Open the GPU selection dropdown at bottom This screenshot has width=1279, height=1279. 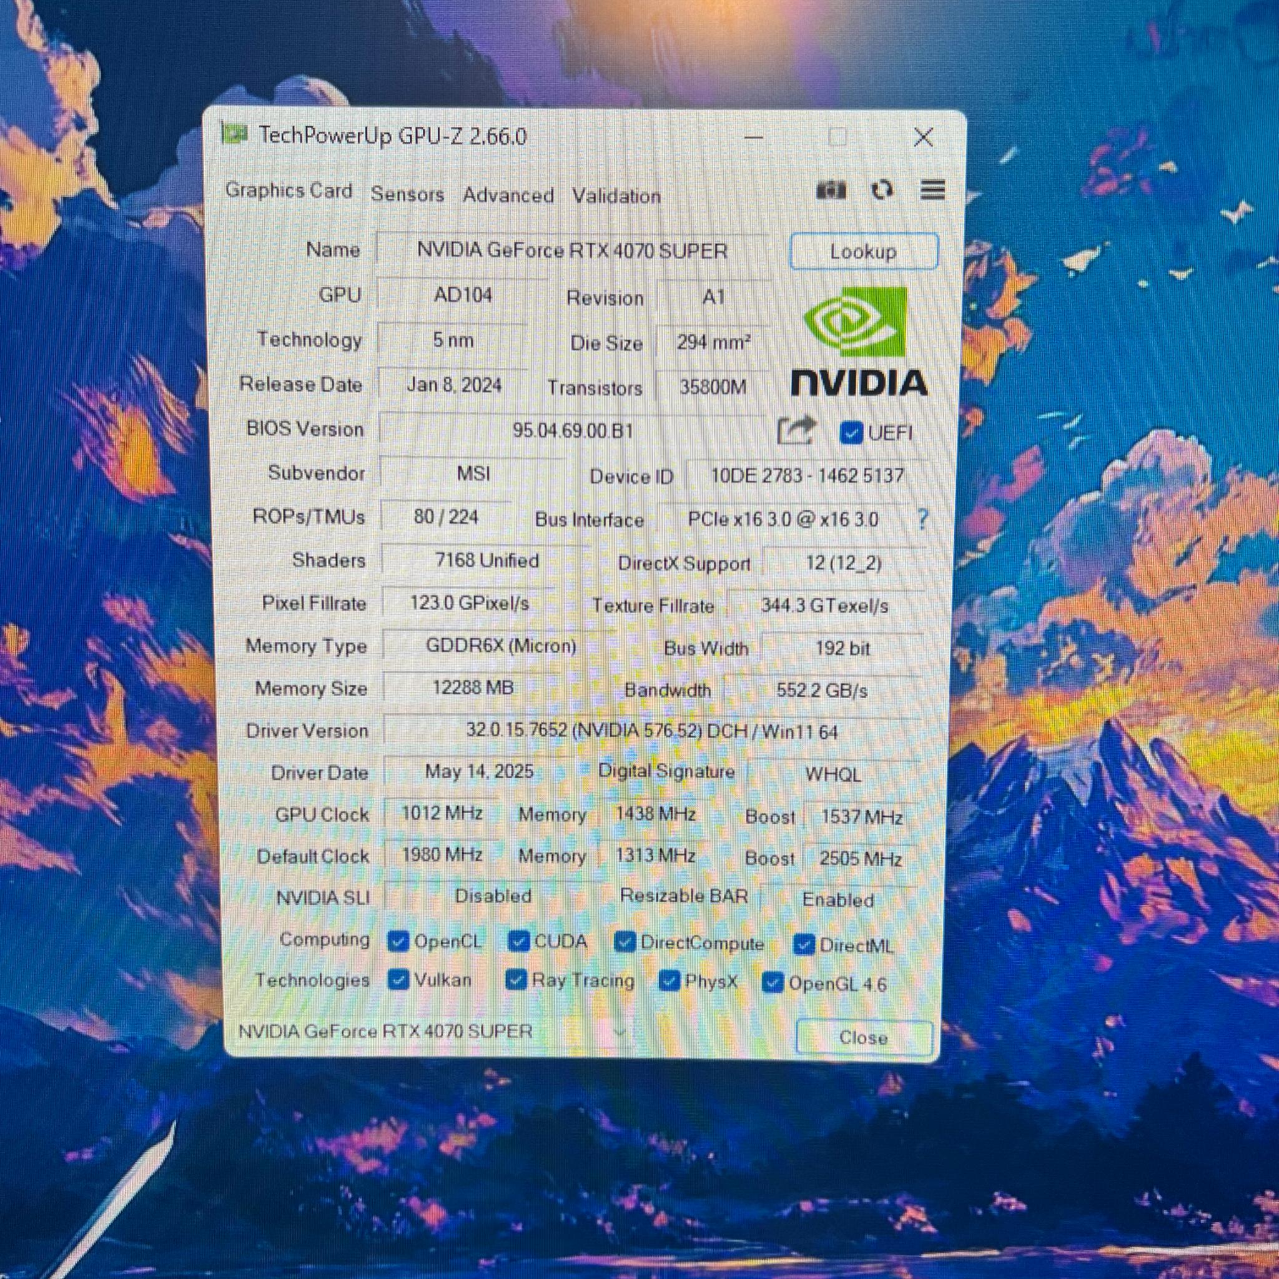(x=433, y=1032)
